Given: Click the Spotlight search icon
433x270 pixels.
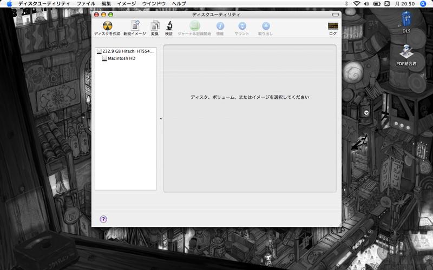Looking at the screenshot, I should coord(423,4).
